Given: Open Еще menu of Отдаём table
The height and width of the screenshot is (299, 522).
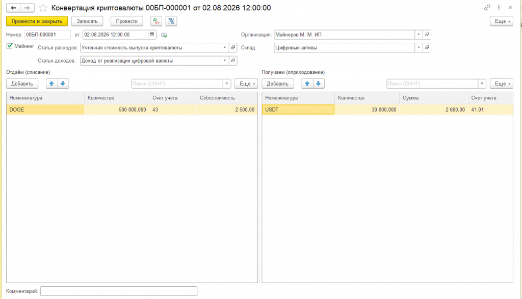Looking at the screenshot, I should point(246,84).
